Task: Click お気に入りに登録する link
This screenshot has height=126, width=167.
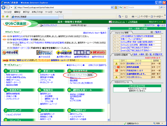Action: click(x=97, y=65)
